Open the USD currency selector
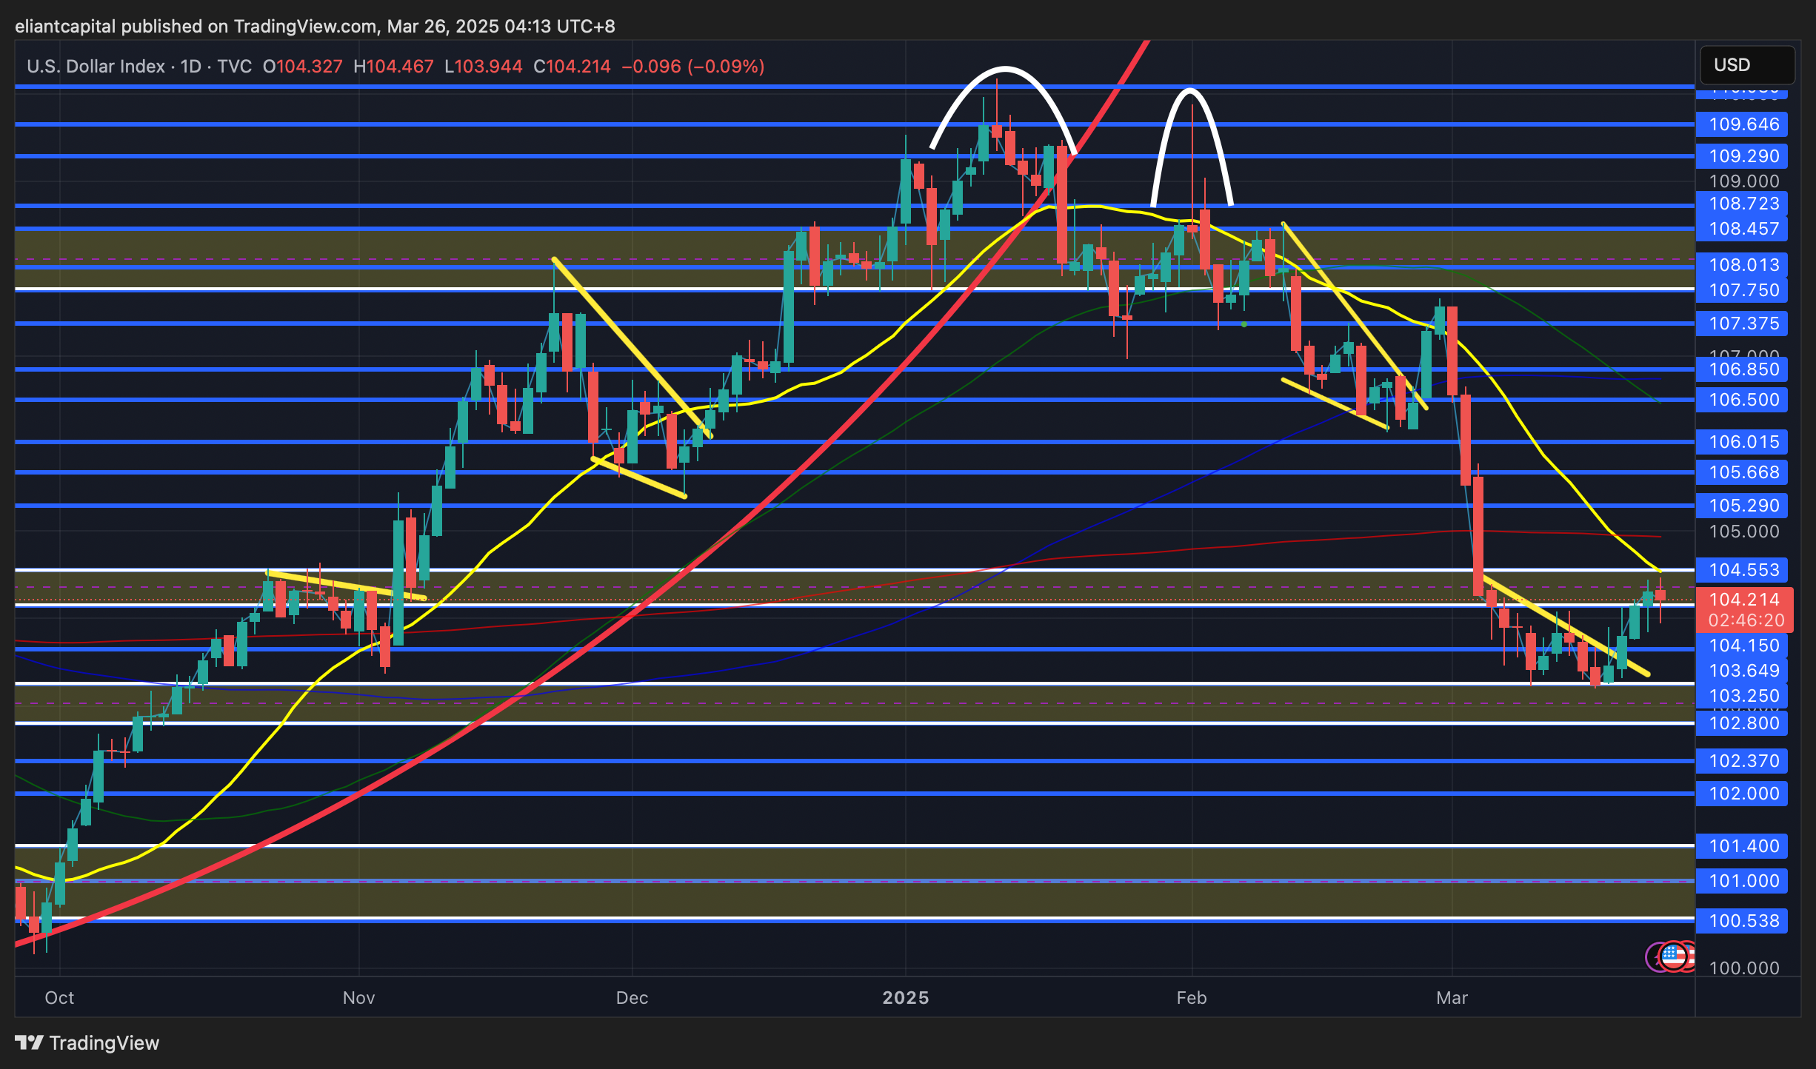Image resolution: width=1816 pixels, height=1069 pixels. coord(1746,65)
